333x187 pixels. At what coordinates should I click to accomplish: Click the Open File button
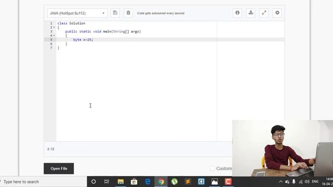click(x=59, y=168)
